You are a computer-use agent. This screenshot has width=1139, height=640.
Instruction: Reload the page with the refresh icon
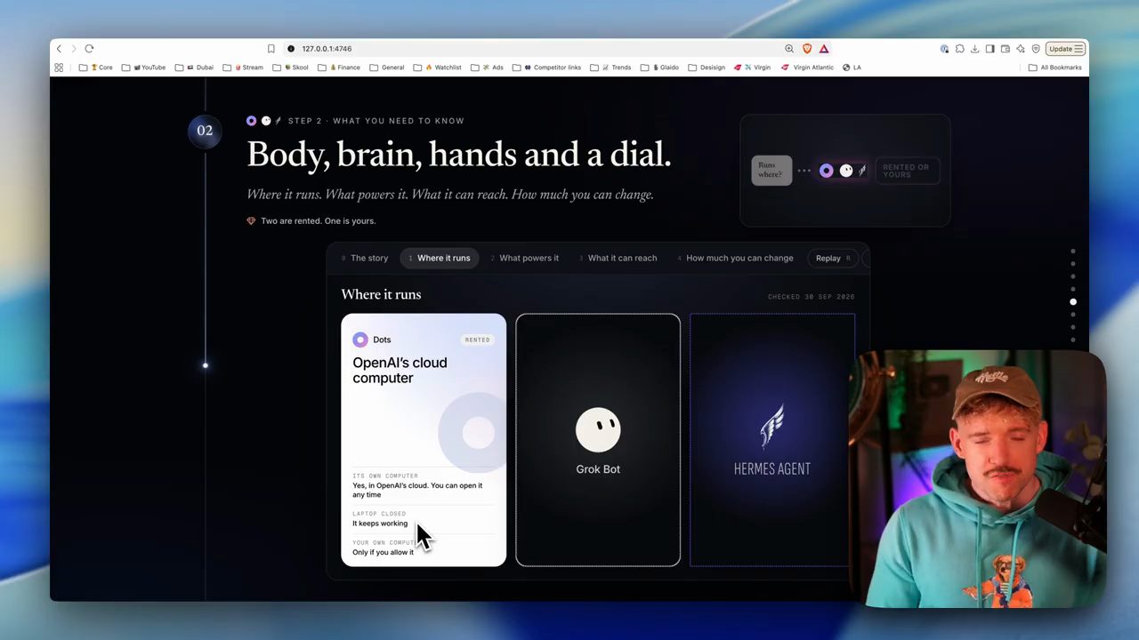pos(89,49)
